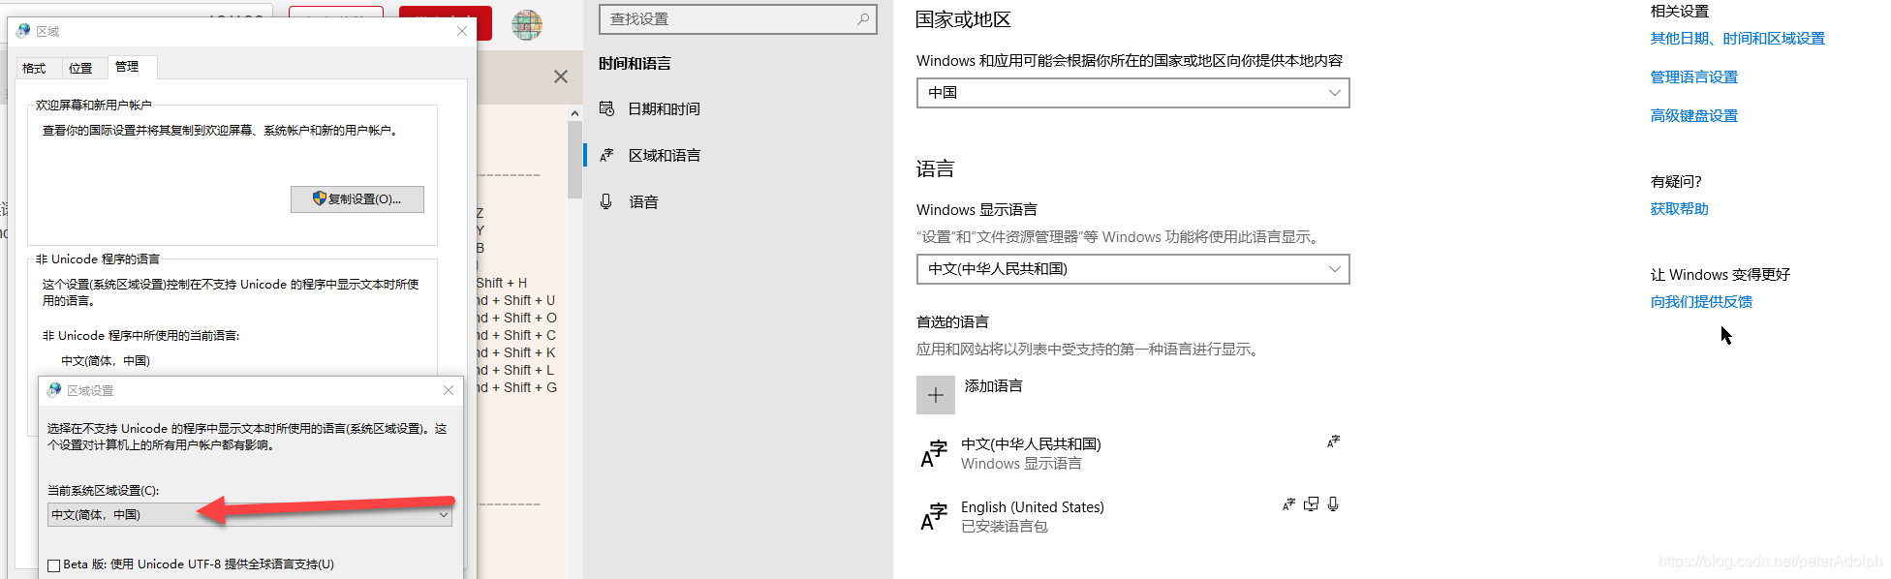Open 管理语言设置 link
This screenshot has width=1891, height=579.
pos(1694,77)
